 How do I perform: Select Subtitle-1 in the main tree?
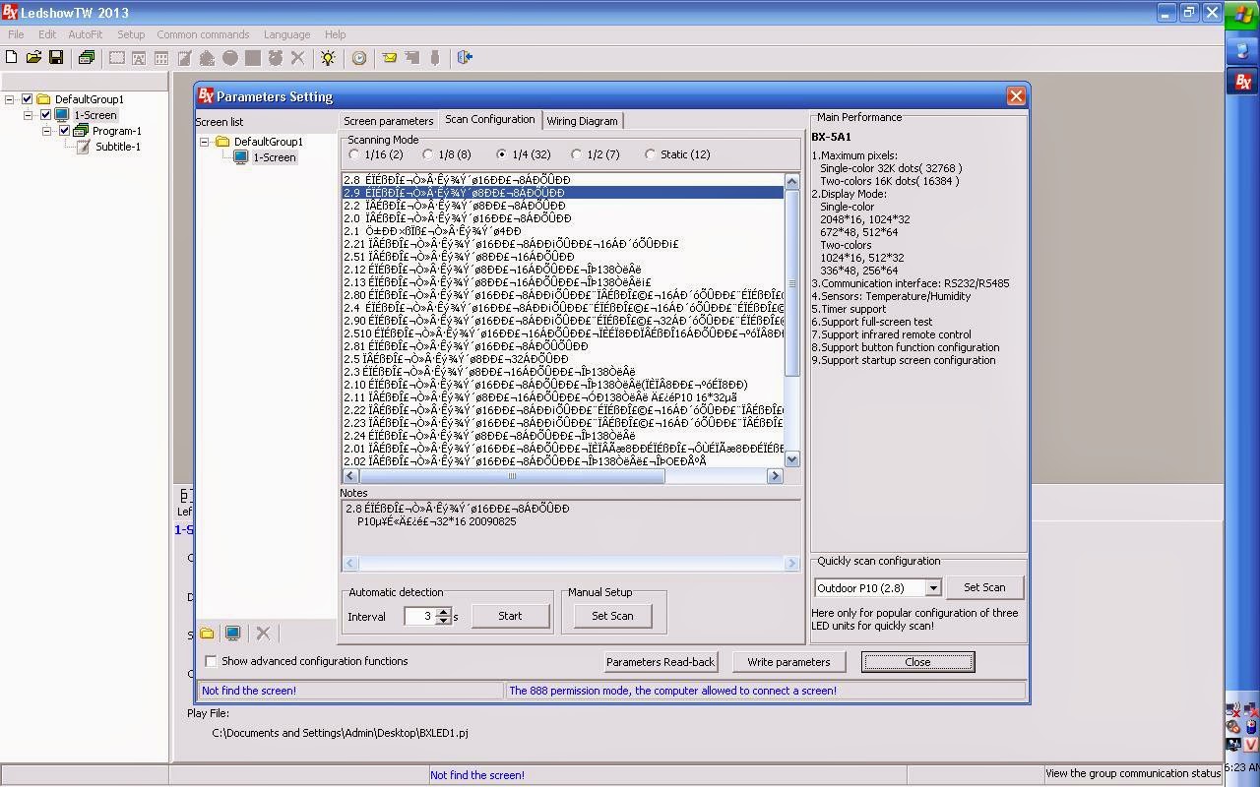[x=118, y=147]
